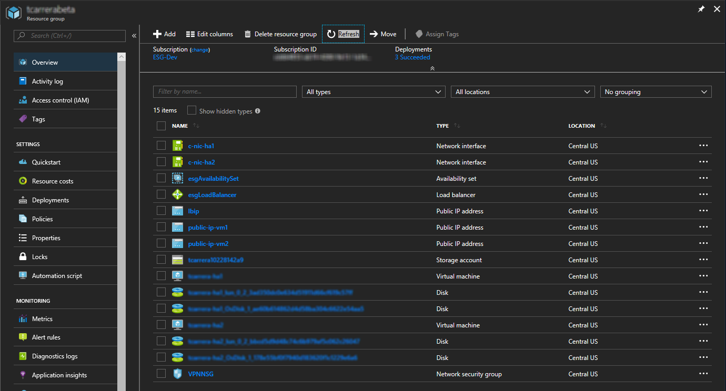
Task: Check the esgAvailabilitySet row checkbox
Action: pos(161,178)
